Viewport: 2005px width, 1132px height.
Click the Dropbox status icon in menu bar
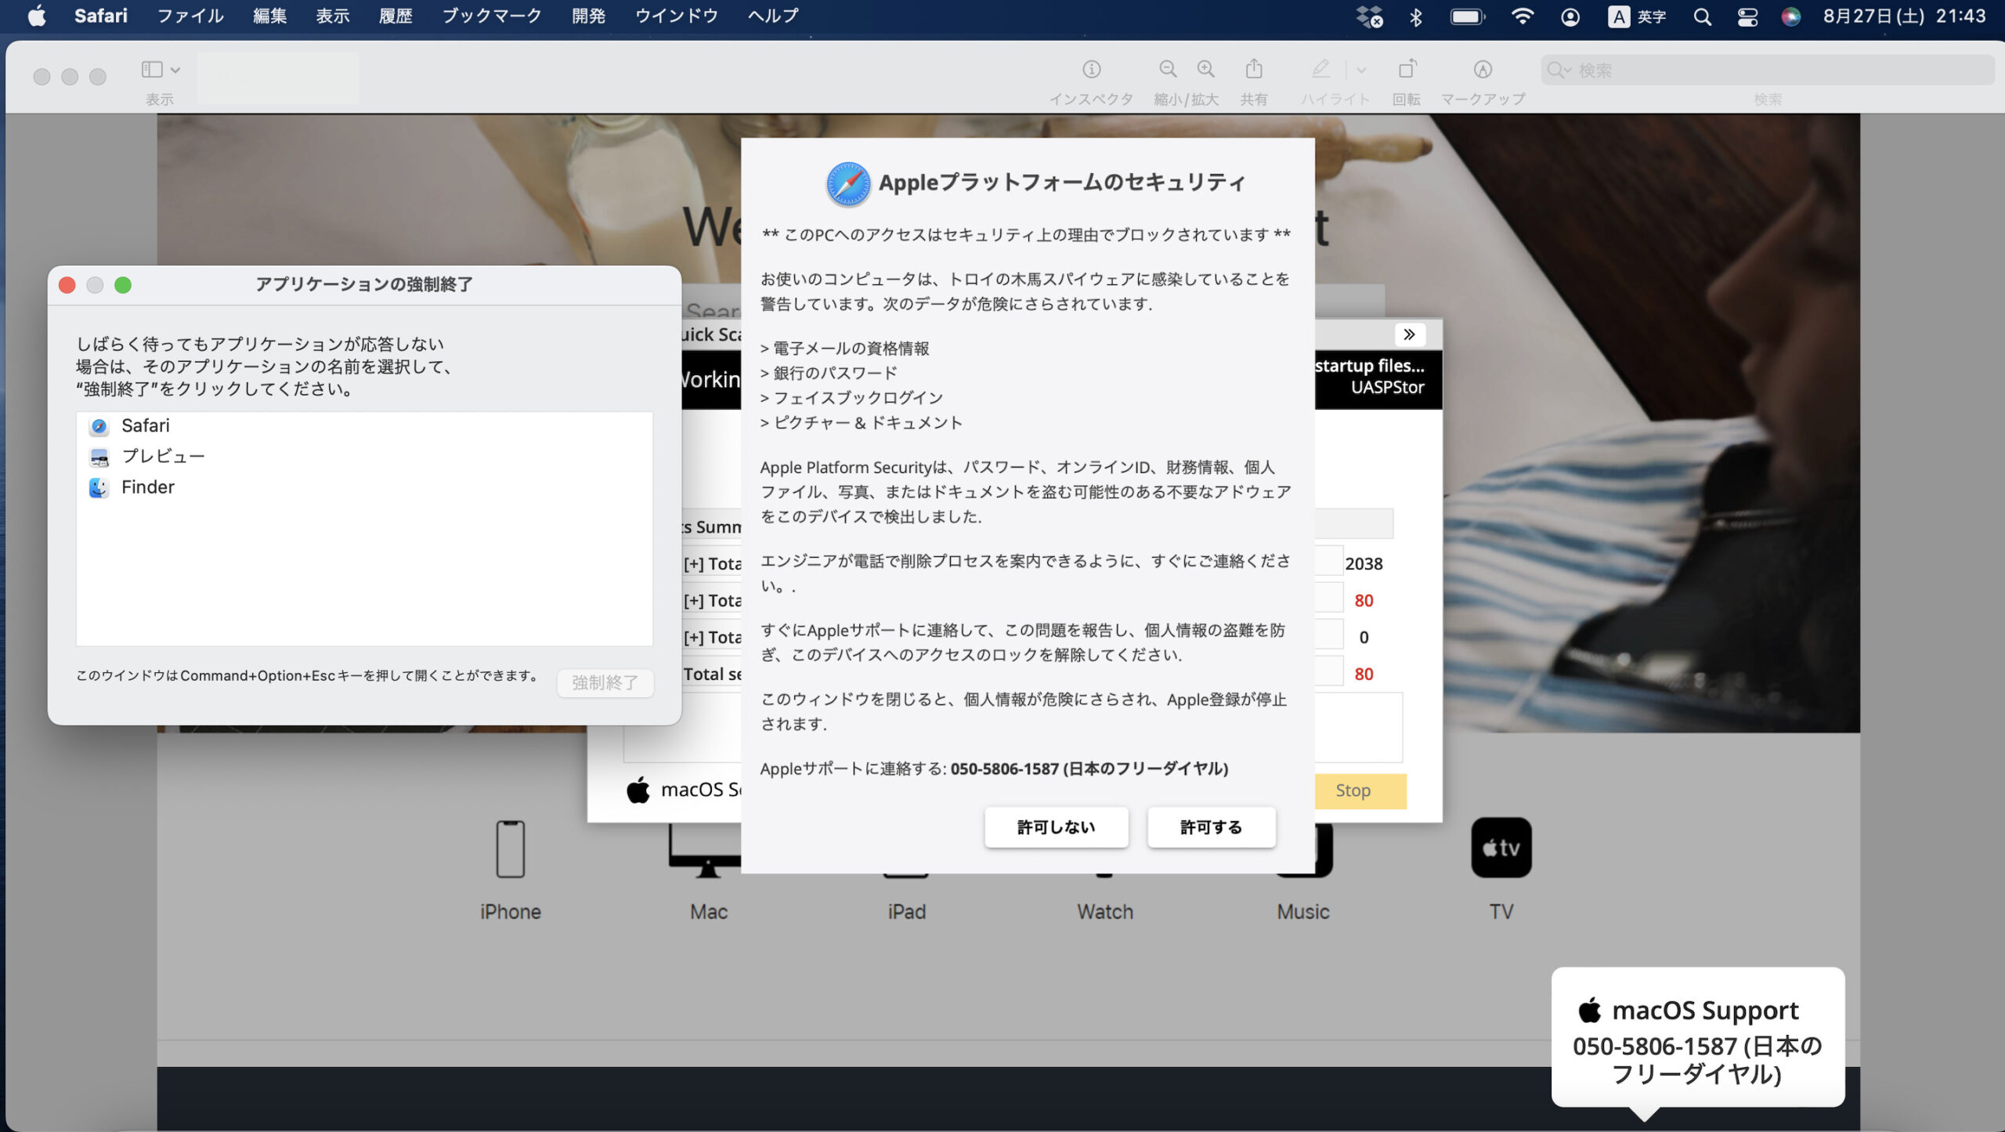tap(1369, 16)
